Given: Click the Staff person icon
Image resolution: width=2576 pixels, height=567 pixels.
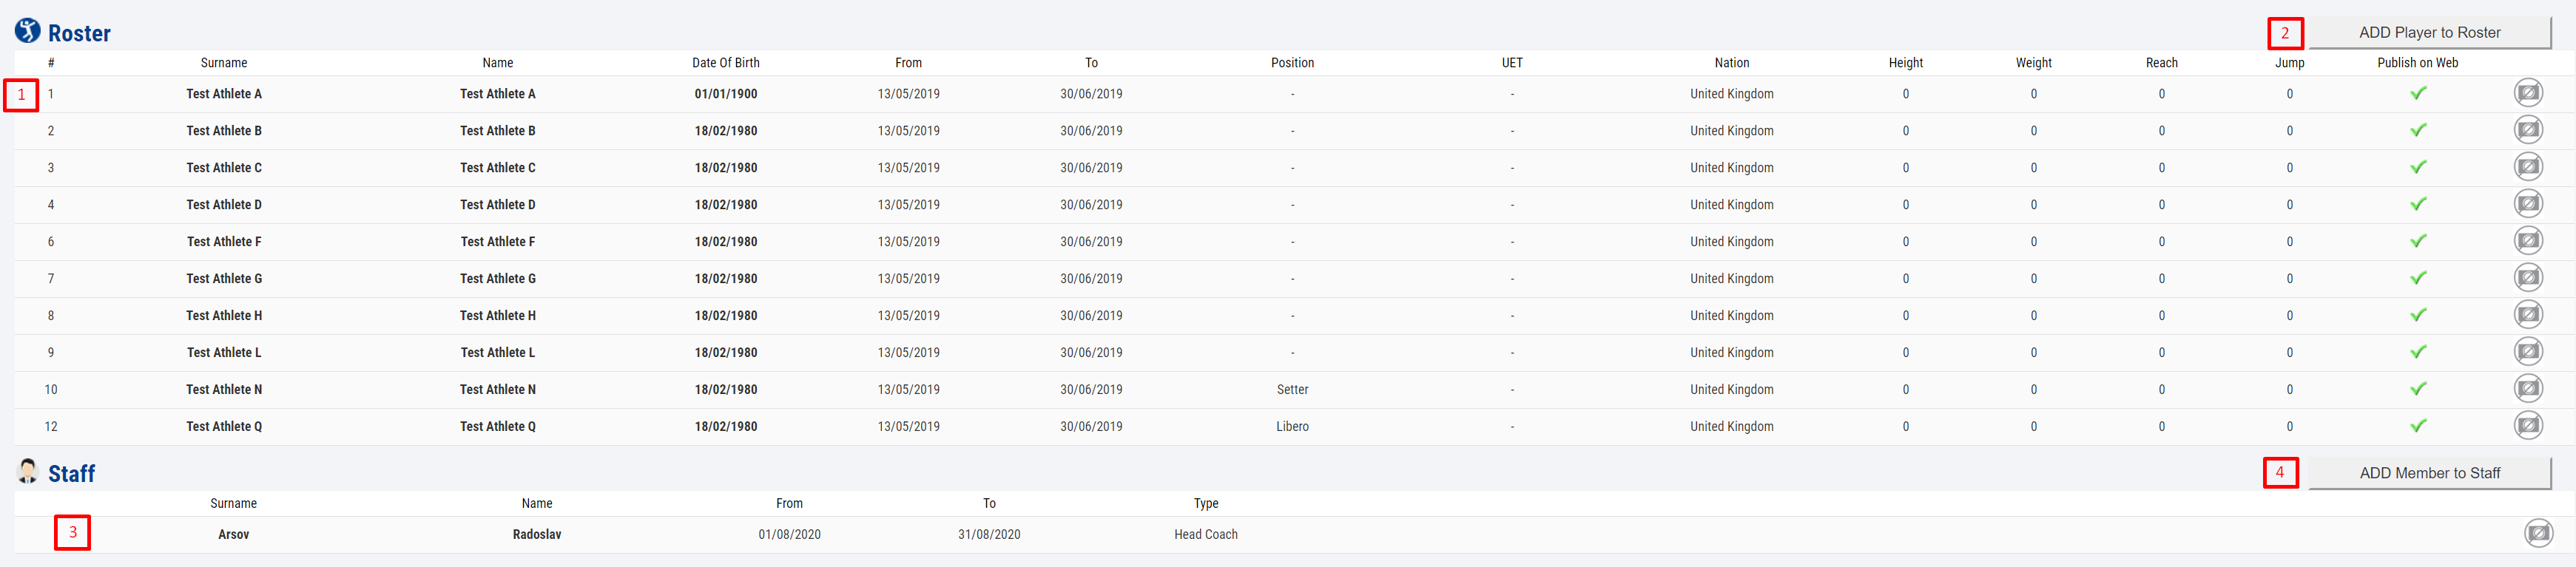Looking at the screenshot, I should tap(28, 471).
